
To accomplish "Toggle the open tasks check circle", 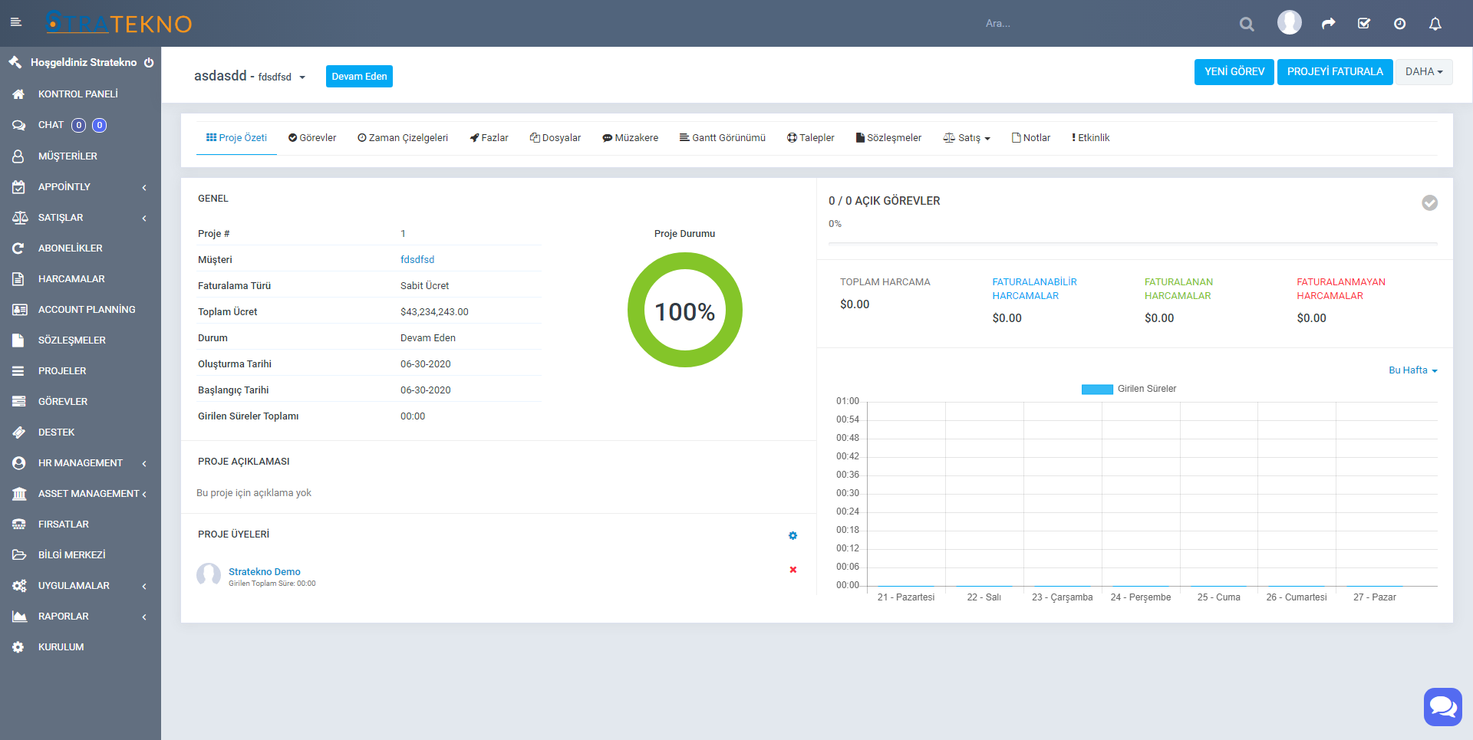I will click(1430, 202).
